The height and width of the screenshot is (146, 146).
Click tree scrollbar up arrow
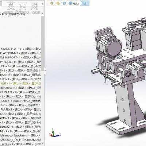click(42, 14)
